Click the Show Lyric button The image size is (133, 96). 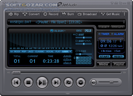pyautogui.click(x=118, y=27)
